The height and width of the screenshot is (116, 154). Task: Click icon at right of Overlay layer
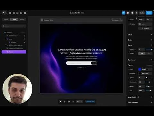point(24,42)
